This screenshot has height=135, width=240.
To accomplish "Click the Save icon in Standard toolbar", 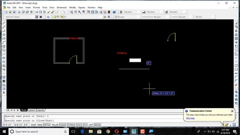I will [x=14, y=12].
